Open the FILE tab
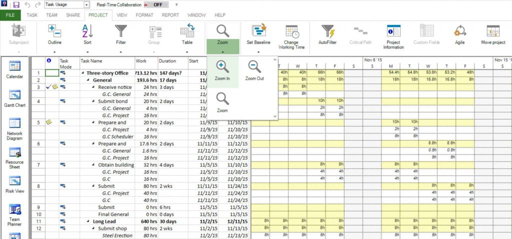The height and width of the screenshot is (239, 512). point(10,15)
